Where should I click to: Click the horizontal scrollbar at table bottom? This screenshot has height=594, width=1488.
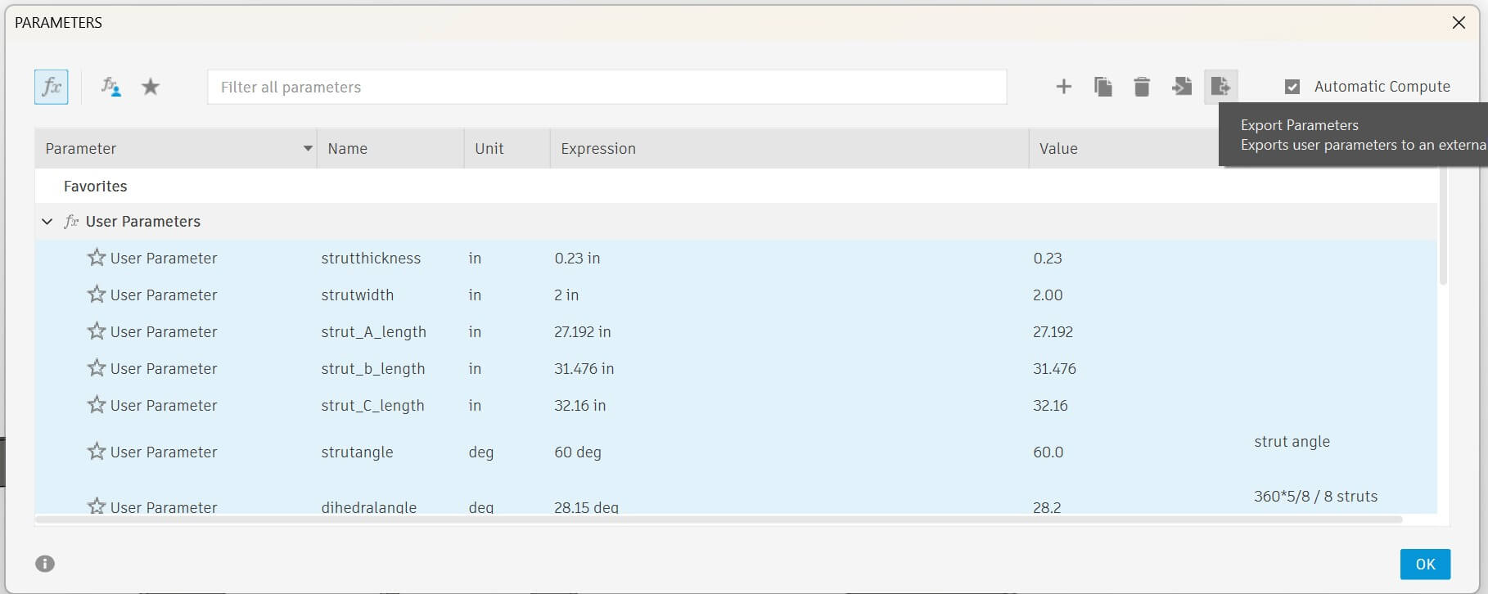click(719, 520)
